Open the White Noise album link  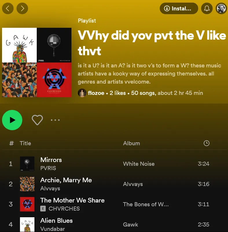139,164
